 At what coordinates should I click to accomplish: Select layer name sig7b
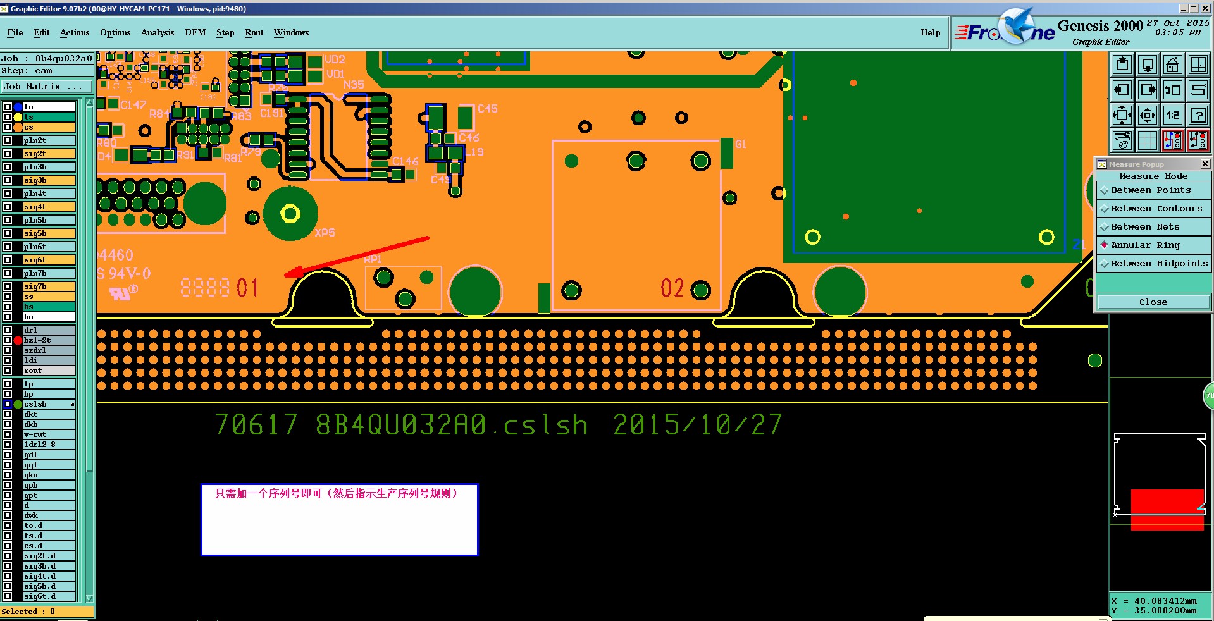[x=49, y=286]
